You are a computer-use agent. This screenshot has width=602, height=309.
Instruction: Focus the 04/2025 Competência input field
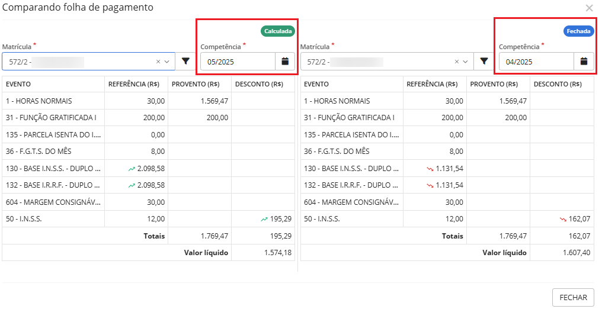(536, 62)
